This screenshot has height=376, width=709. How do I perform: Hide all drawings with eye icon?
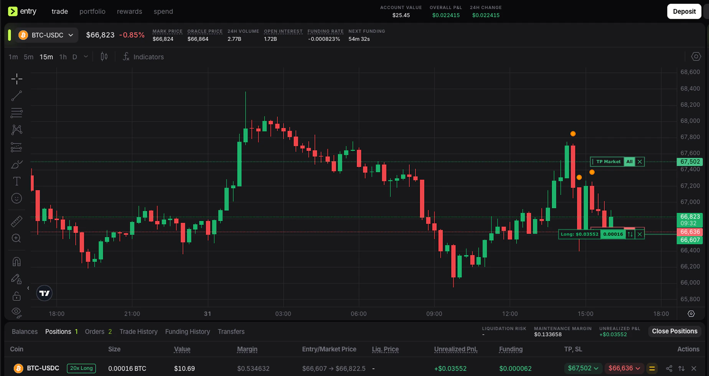16,312
